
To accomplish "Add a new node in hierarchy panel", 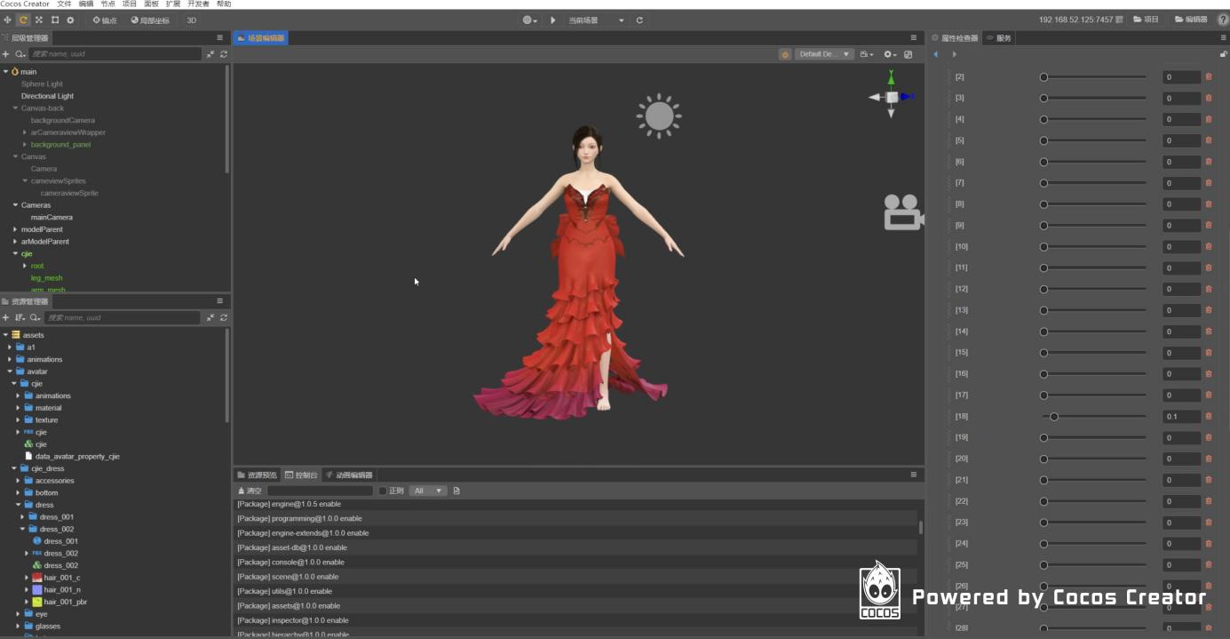I will click(6, 54).
